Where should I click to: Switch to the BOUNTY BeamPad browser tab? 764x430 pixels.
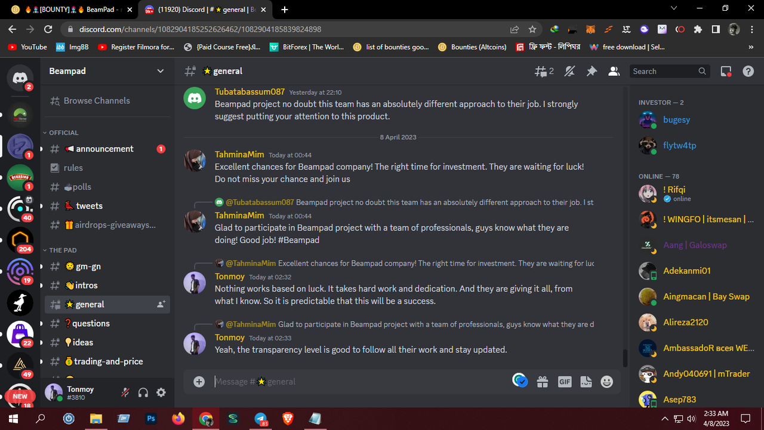tap(66, 10)
